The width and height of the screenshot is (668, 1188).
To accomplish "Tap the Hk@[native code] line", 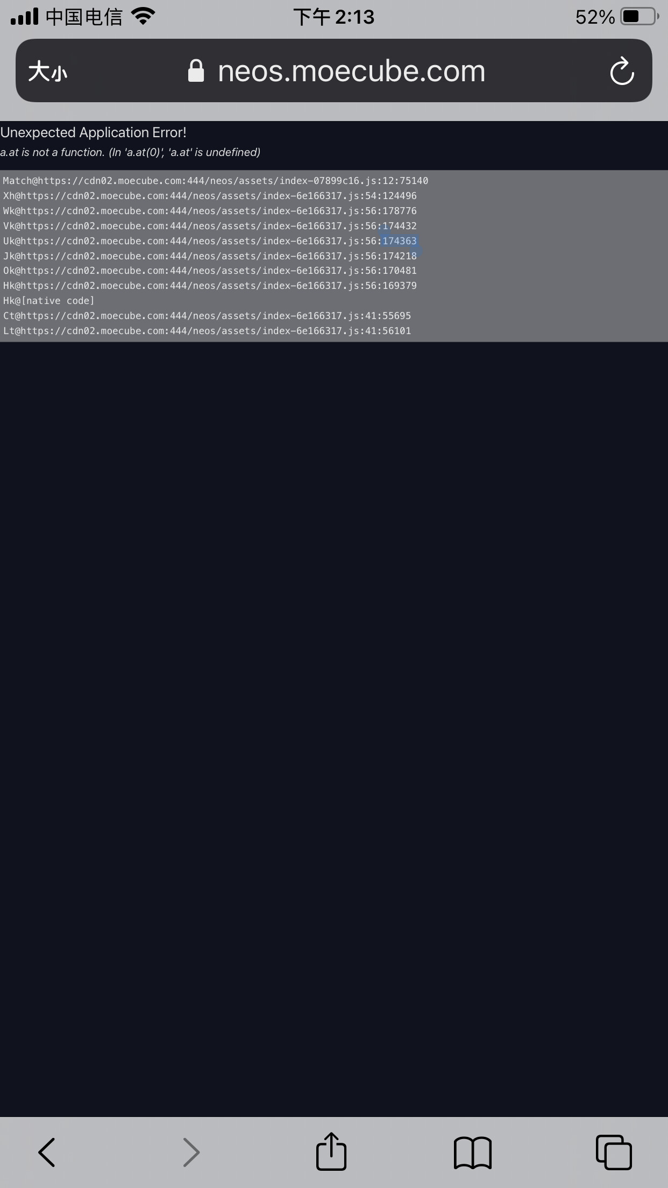I will click(x=48, y=301).
